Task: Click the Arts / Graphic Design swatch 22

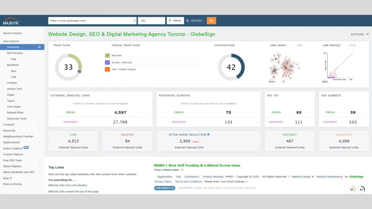Action: (x=107, y=69)
